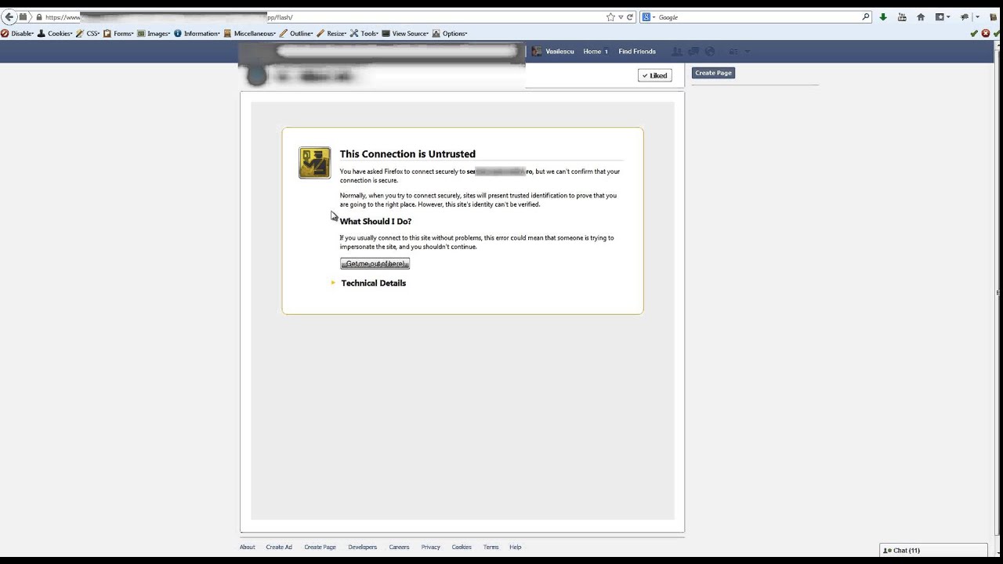Viewport: 1003px width, 564px height.
Task: Open Vasilescu profile name link
Action: 559,52
